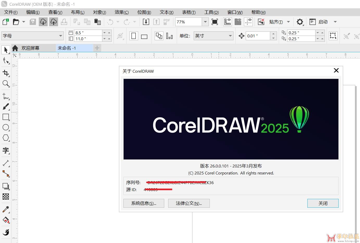The image size is (360, 243).
Task: Open the Options gear icon
Action: click(x=300, y=22)
